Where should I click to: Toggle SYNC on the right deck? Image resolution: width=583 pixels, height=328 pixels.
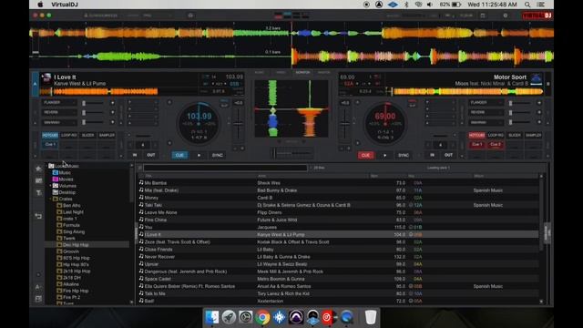404,155
